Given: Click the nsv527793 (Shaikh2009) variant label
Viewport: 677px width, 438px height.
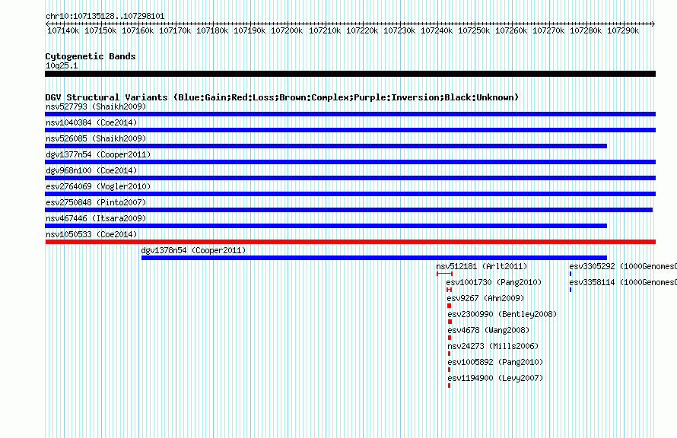Looking at the screenshot, I should click(96, 106).
